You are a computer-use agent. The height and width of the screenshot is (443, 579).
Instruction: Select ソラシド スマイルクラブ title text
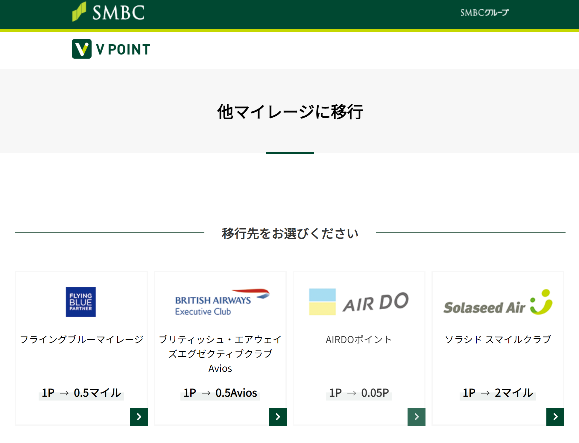pyautogui.click(x=498, y=340)
